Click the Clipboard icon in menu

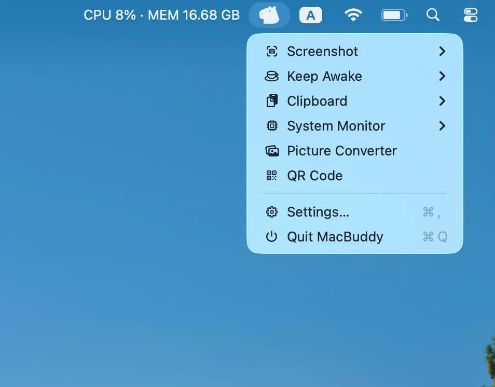click(x=272, y=101)
